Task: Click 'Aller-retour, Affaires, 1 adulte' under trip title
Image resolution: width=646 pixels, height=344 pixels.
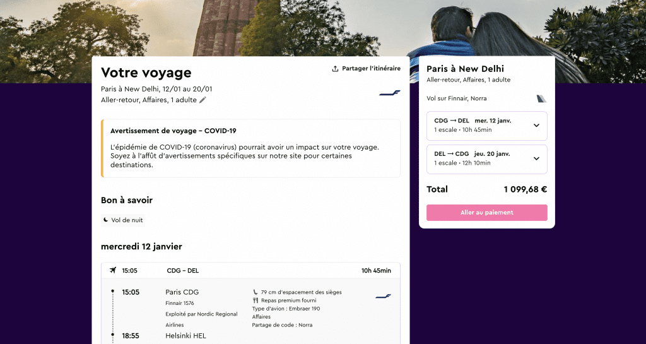Action: pos(149,100)
